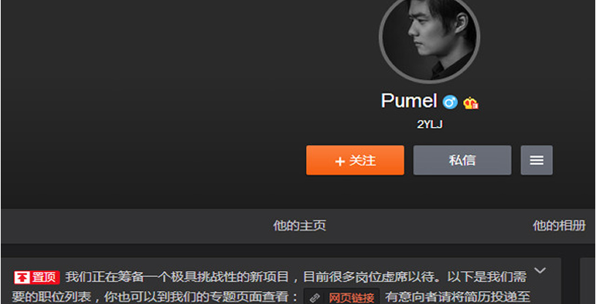Send a message via 私信 button
Viewport: 596px width, 304px height.
[x=462, y=160]
